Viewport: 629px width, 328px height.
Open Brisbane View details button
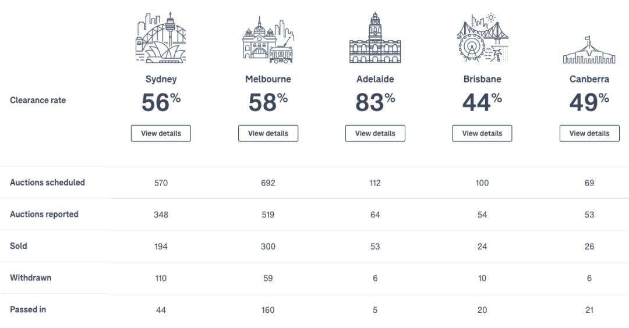482,133
